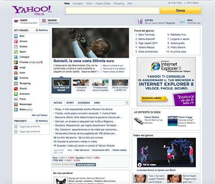Open the Giochi dice icon
The height and width of the screenshot is (184, 215).
coord(16,89)
